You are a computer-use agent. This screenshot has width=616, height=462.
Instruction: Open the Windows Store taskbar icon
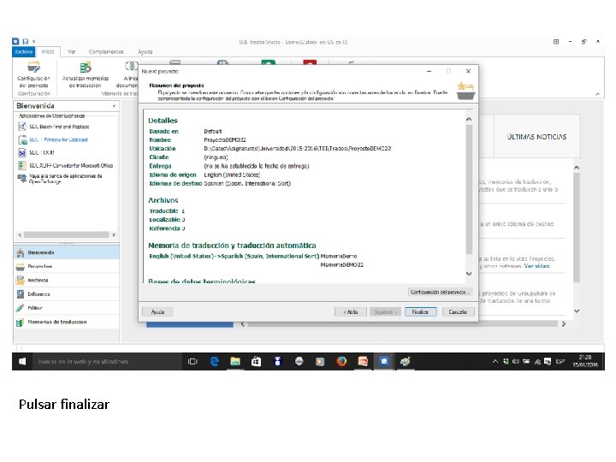tap(256, 361)
